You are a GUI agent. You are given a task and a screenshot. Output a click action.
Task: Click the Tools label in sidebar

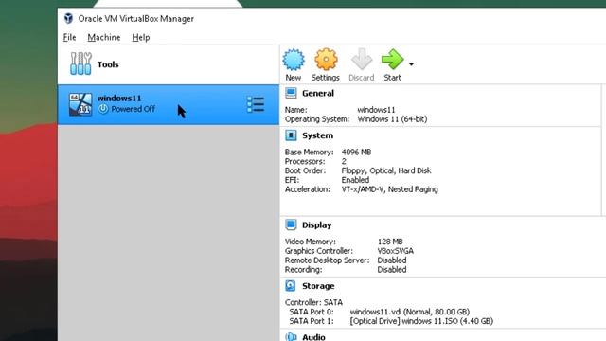click(x=108, y=64)
